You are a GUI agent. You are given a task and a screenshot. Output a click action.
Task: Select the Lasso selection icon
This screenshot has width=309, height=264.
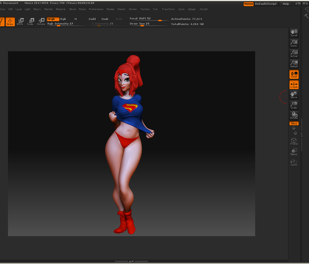[x=294, y=162]
